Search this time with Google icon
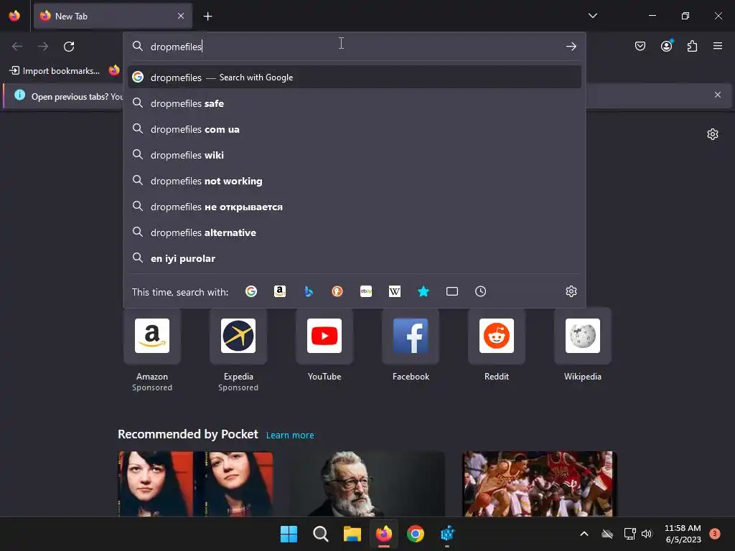Viewport: 735px width, 551px height. [x=251, y=291]
